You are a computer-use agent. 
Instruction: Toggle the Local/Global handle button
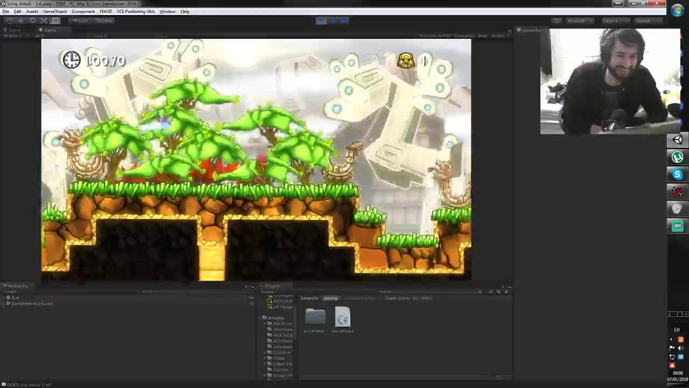coord(102,20)
